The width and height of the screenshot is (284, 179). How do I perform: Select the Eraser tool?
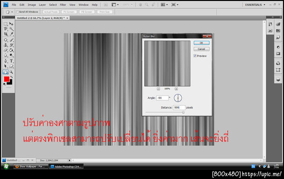(x=6, y=50)
